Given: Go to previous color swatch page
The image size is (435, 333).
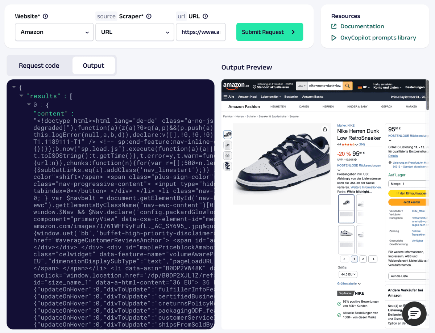Looking at the screenshot, I should pyautogui.click(x=344, y=259).
